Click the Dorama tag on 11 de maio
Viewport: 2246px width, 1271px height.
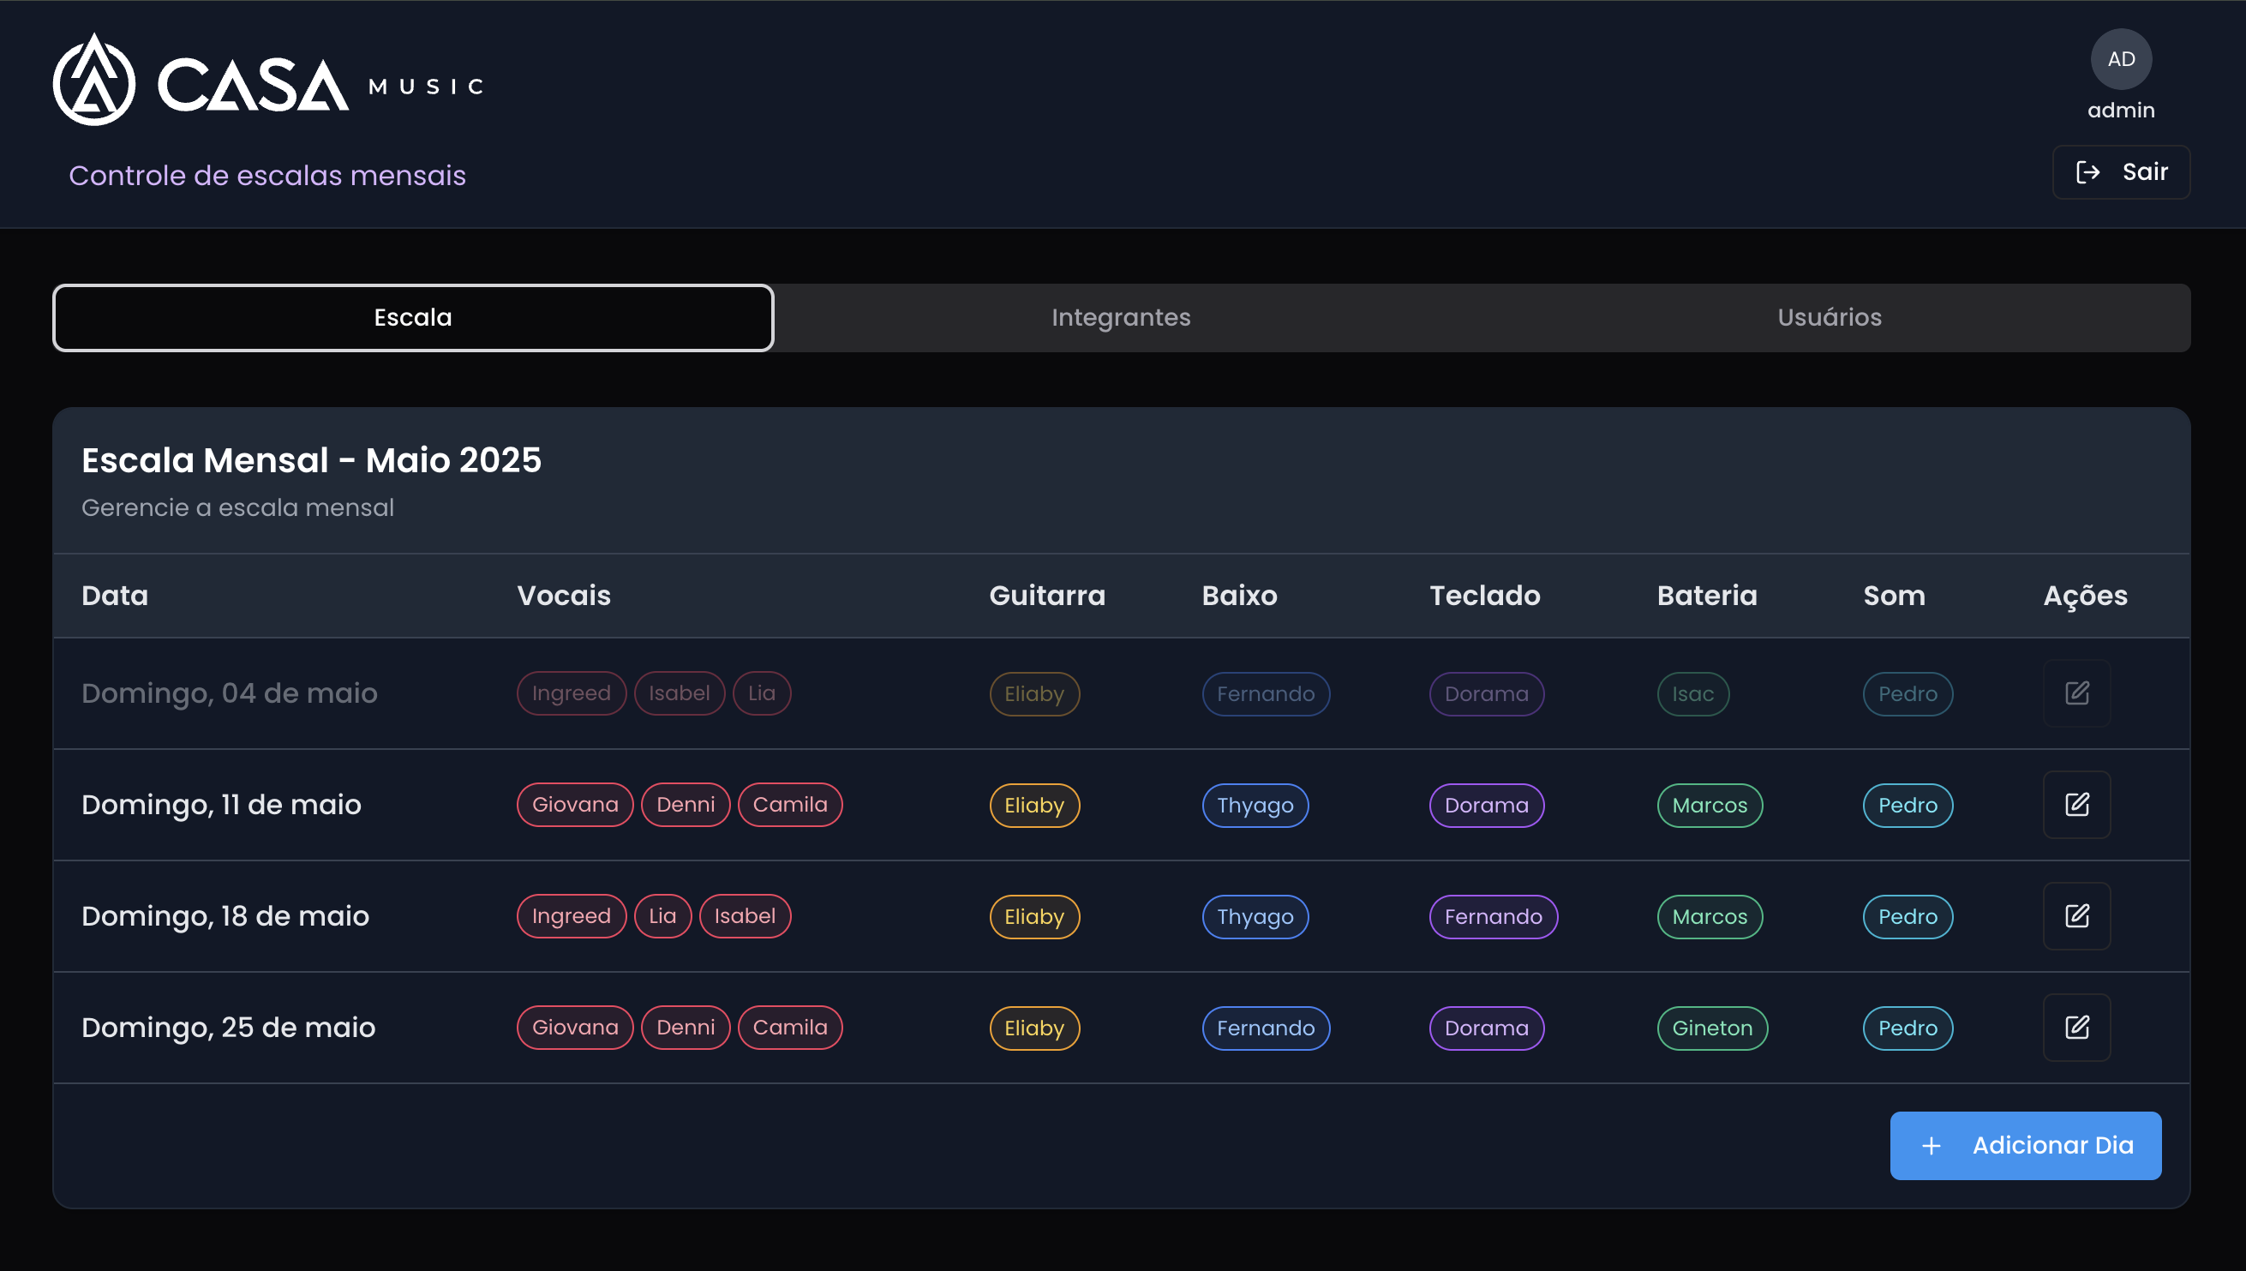pyautogui.click(x=1487, y=806)
